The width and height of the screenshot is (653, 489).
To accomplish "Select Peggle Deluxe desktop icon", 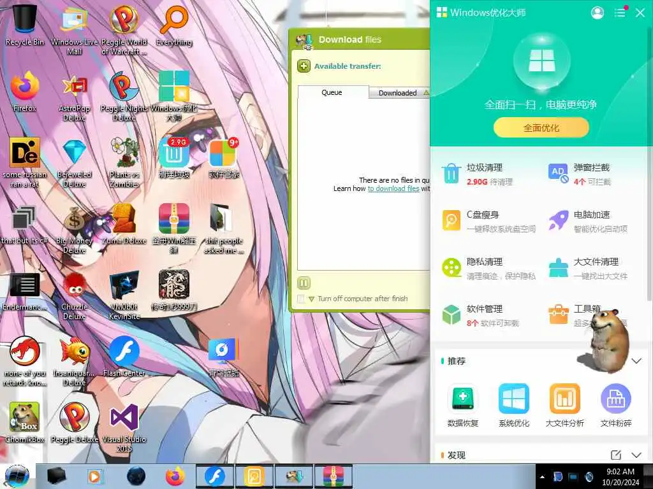I will point(74,423).
